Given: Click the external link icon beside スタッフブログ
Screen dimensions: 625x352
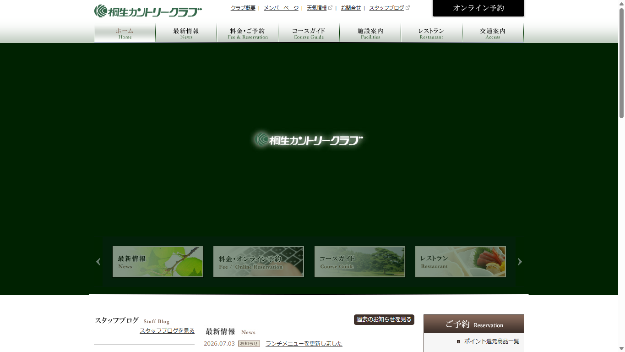Looking at the screenshot, I should coord(408,8).
